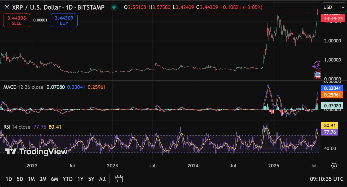Screen dimensions: 347x187
Task: Switch to the YTD range
Action: coord(68,179)
